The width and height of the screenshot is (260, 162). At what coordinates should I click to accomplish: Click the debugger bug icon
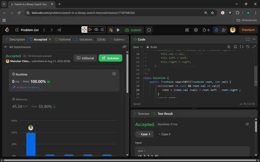click(x=111, y=30)
